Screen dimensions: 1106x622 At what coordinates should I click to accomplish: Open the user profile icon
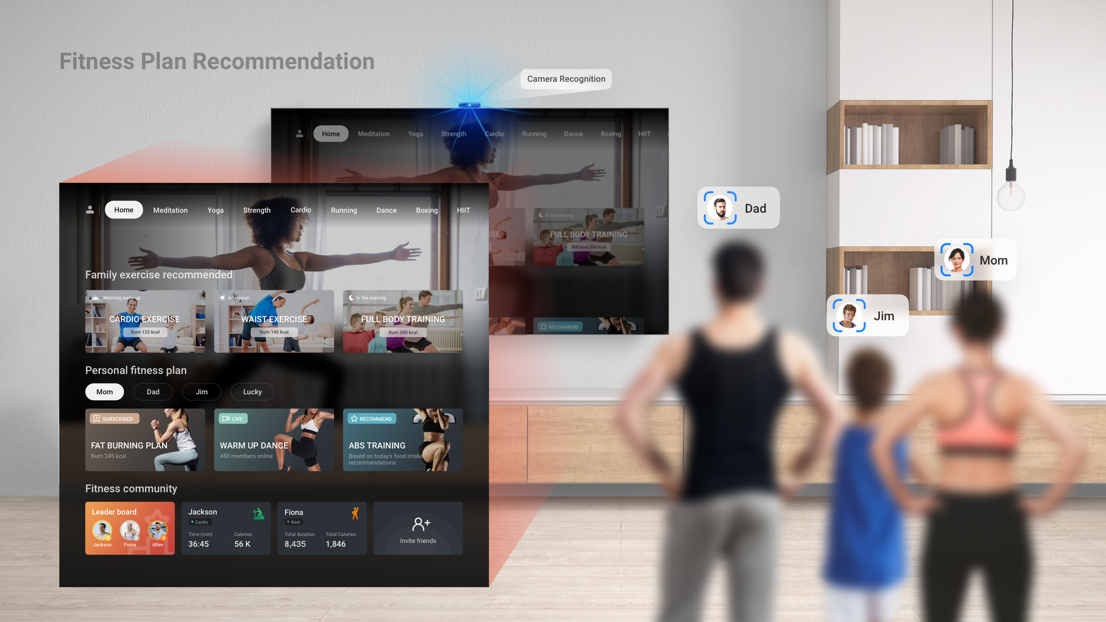tap(89, 209)
